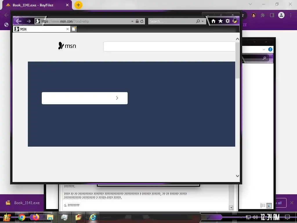Open File Explorer from the taskbar
The height and width of the screenshot is (223, 297).
pyautogui.click(x=50, y=217)
